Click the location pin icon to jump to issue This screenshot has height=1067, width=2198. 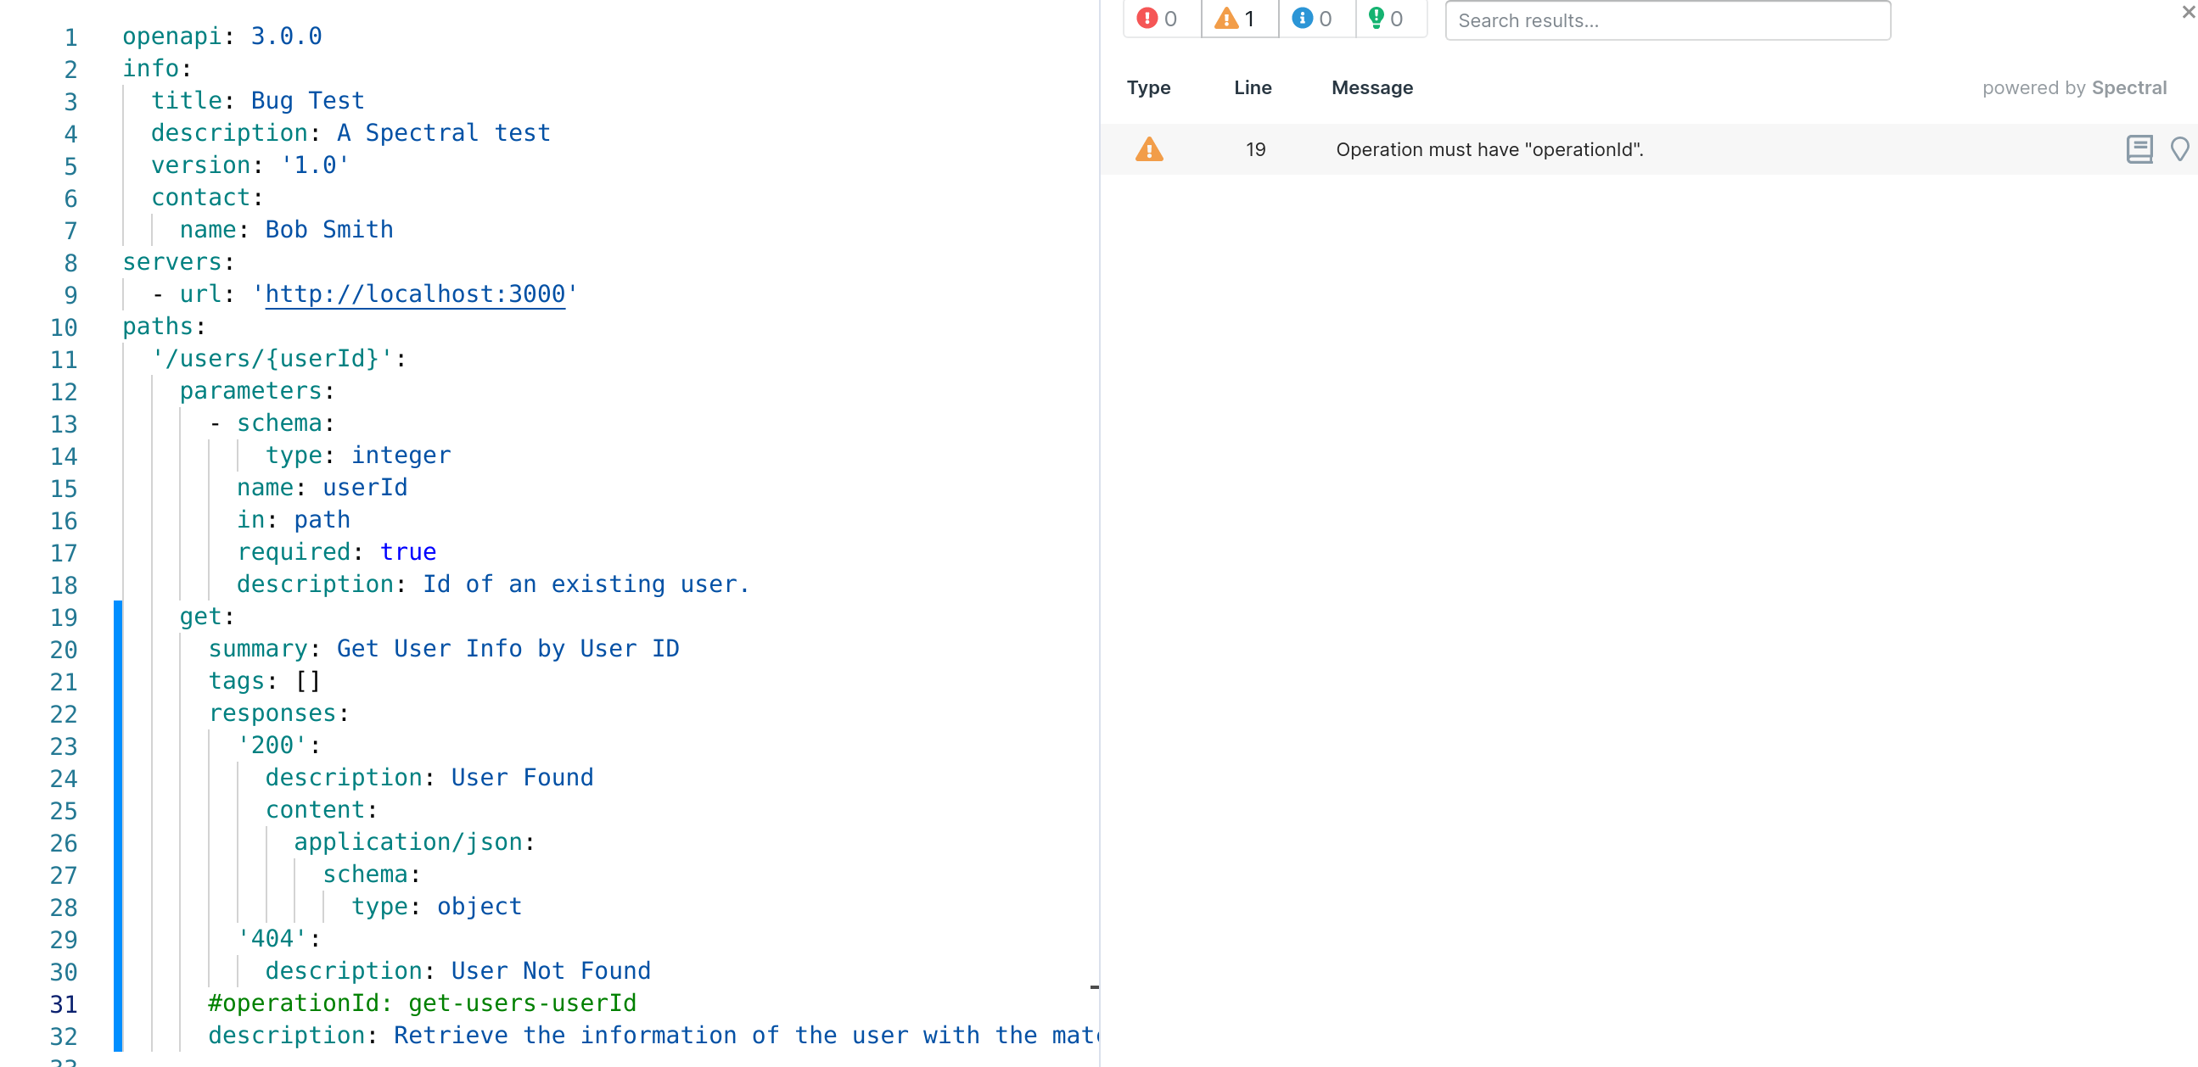(x=2181, y=149)
